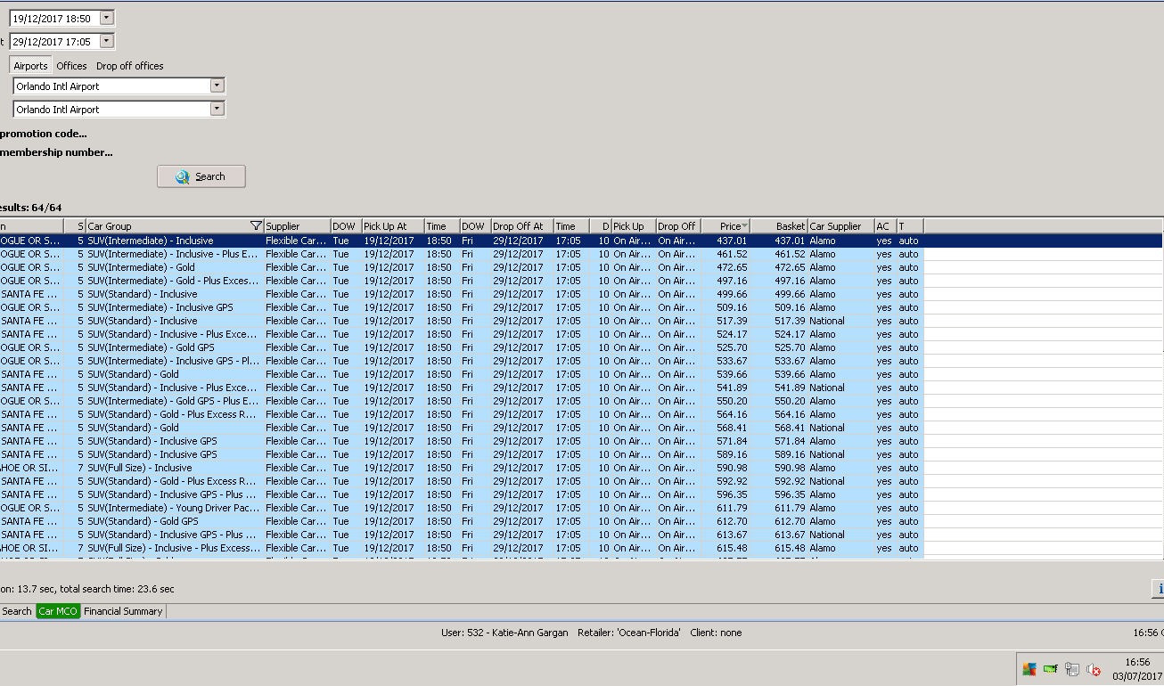Open the network connection tray icon
Viewport: 1164px width, 686px height.
click(1071, 669)
